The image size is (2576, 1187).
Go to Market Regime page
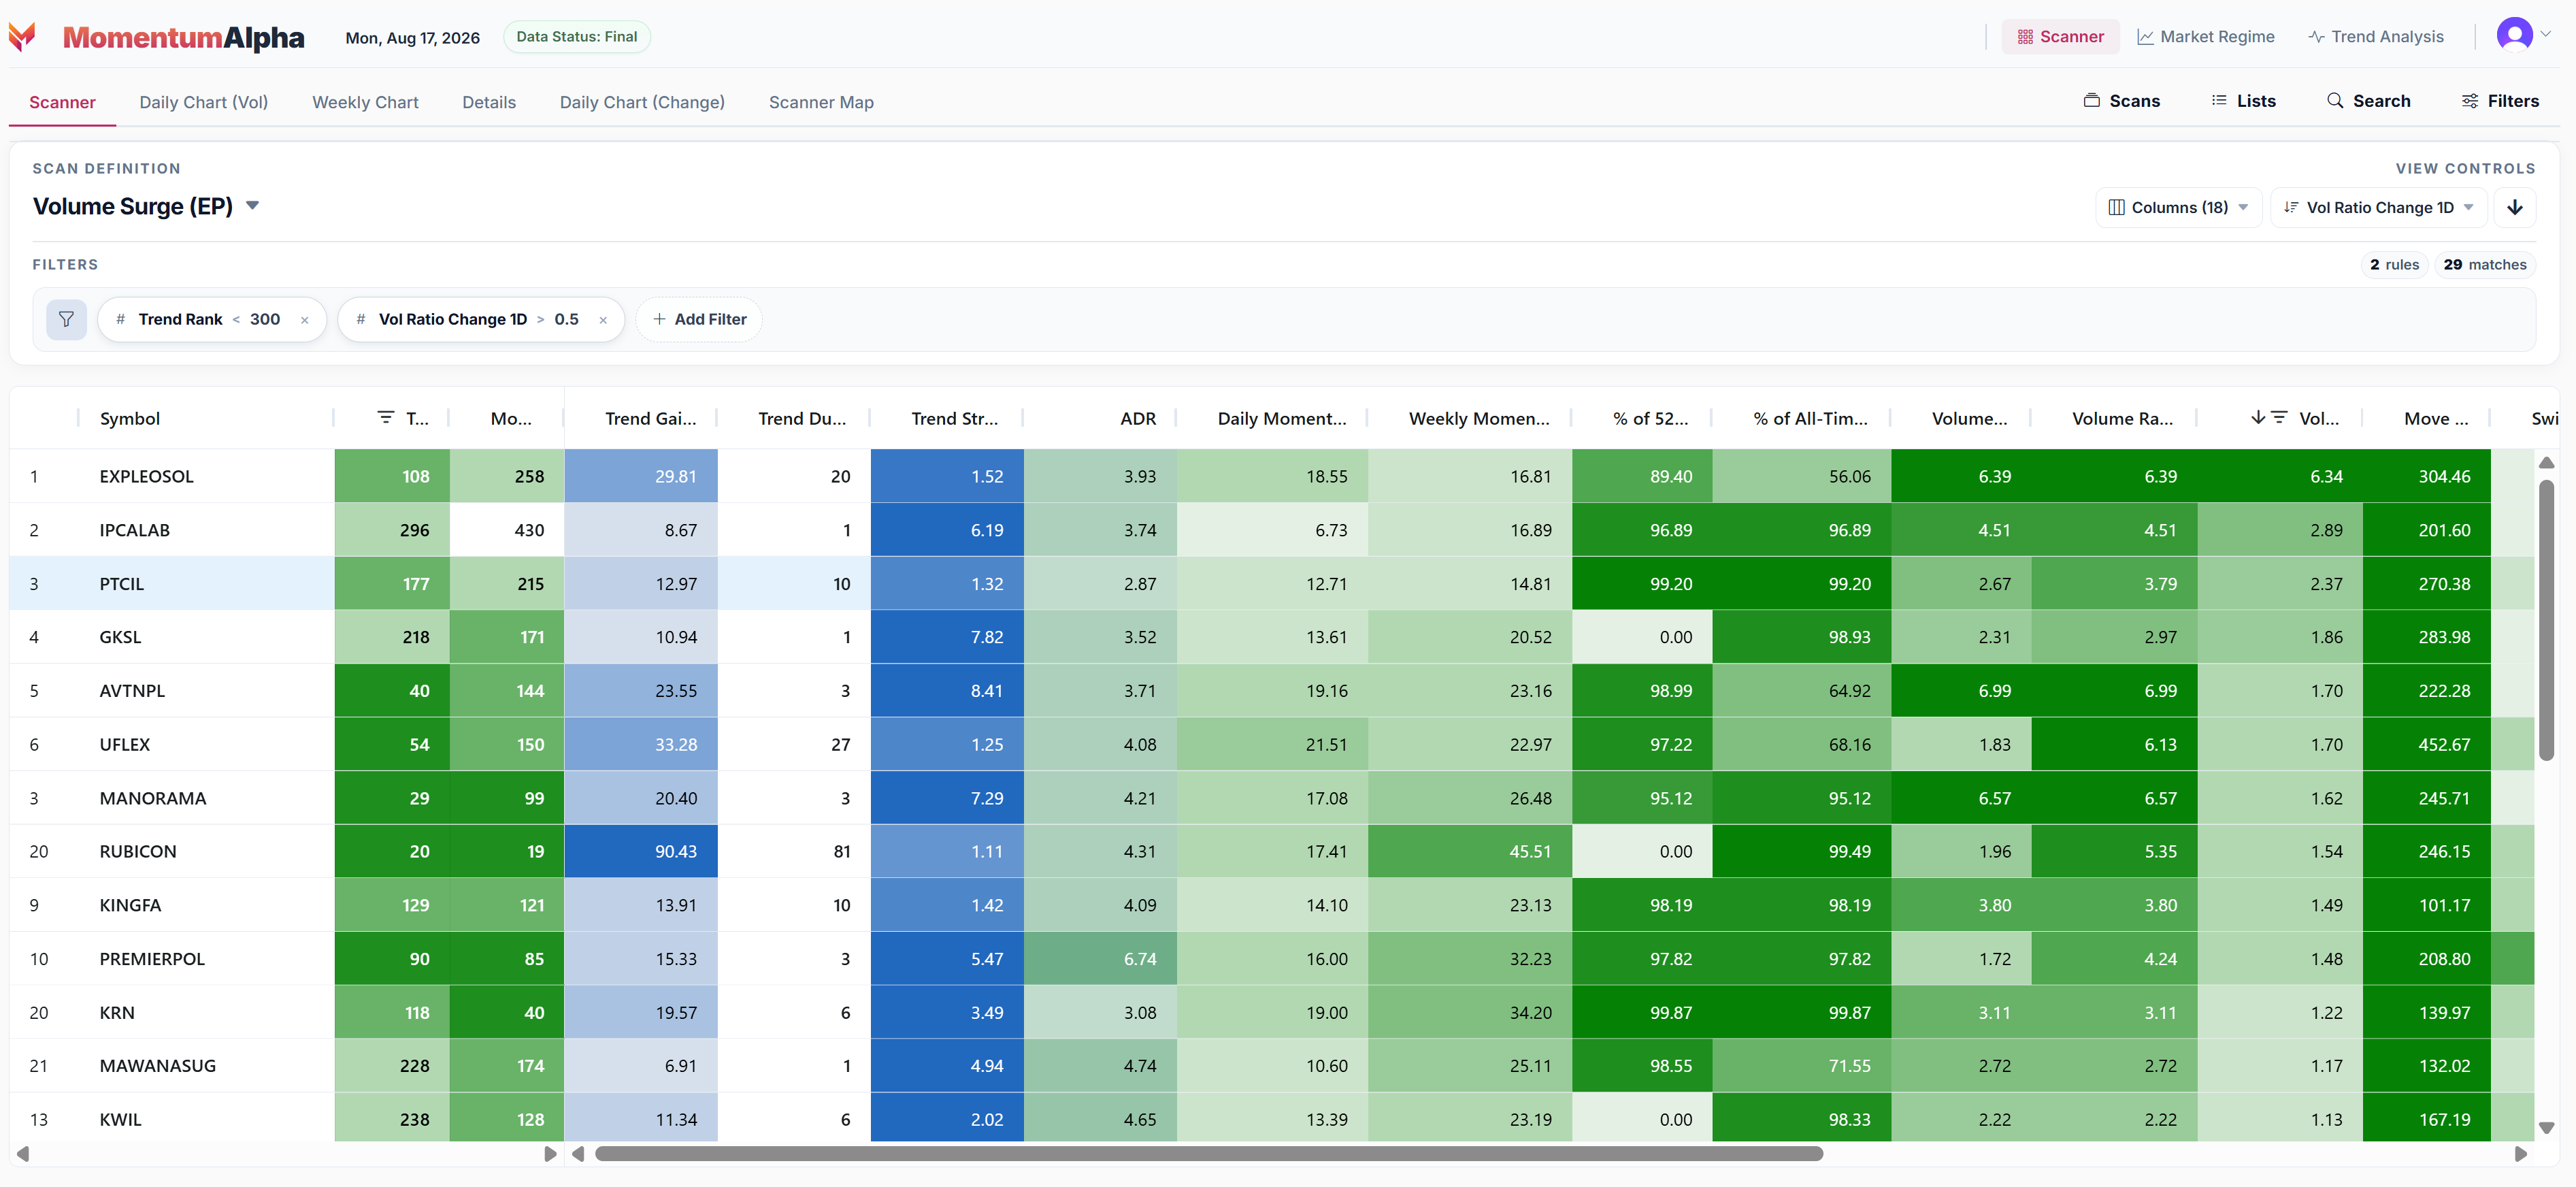click(x=2205, y=36)
